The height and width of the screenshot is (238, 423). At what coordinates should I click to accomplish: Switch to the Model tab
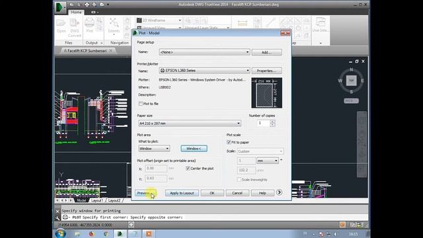click(81, 200)
